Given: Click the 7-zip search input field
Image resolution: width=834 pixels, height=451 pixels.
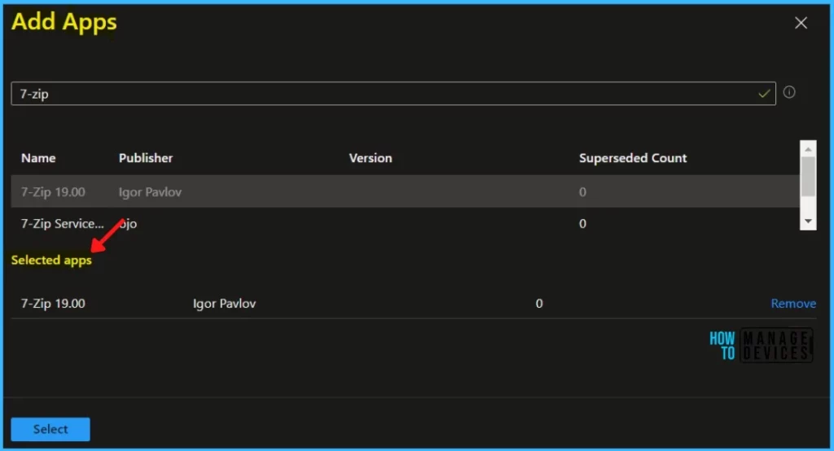Looking at the screenshot, I should [x=393, y=94].
